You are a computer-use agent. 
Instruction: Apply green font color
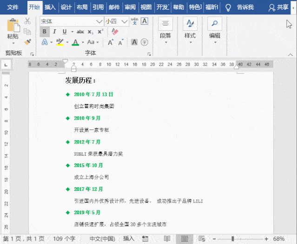tap(75, 42)
